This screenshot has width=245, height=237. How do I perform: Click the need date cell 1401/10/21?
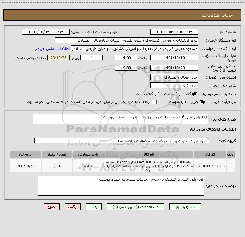pos(25,166)
